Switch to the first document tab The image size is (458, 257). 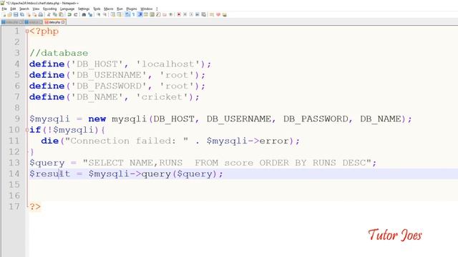[x=12, y=22]
